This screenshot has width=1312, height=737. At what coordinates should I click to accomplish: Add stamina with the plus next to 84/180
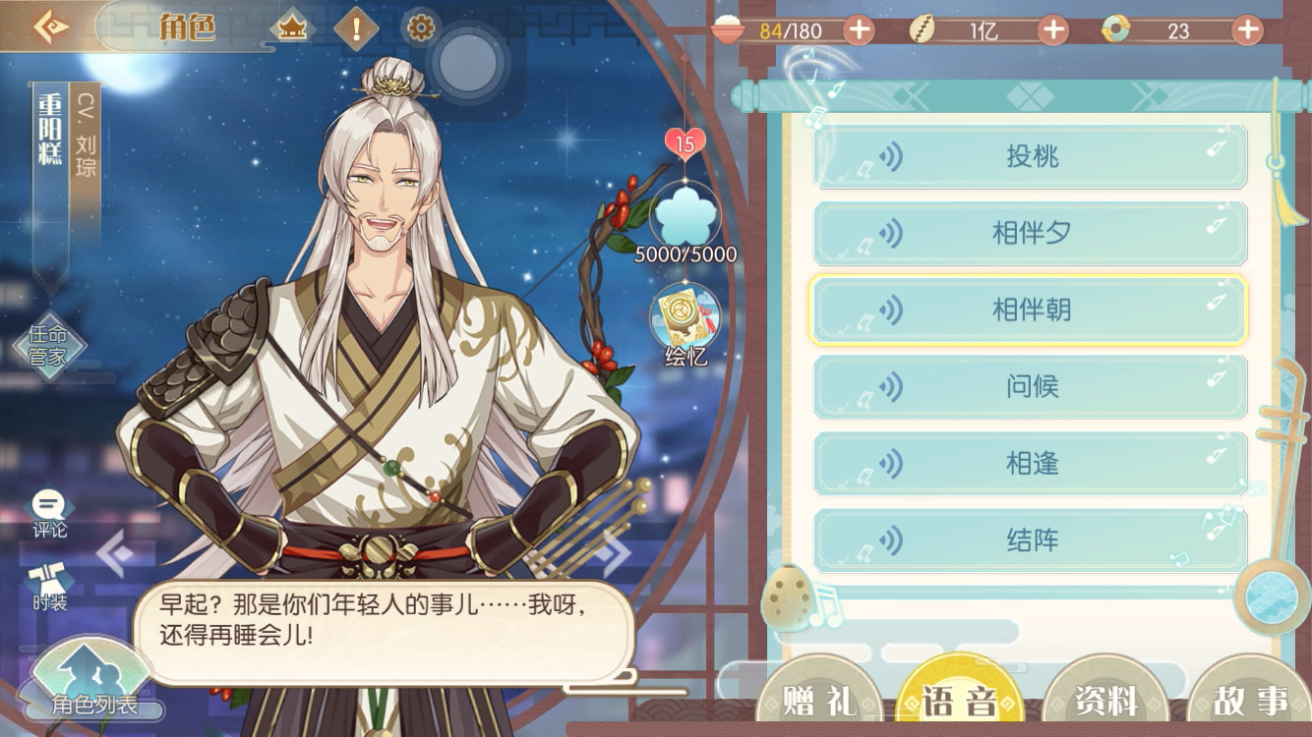pos(859,29)
